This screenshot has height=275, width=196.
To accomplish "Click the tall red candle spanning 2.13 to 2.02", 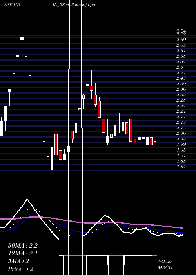I will point(131,130).
